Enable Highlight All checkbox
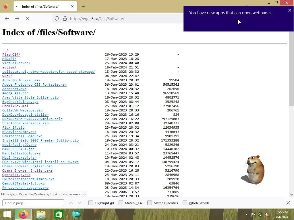Viewport: 294px width, 220px height. [90, 203]
